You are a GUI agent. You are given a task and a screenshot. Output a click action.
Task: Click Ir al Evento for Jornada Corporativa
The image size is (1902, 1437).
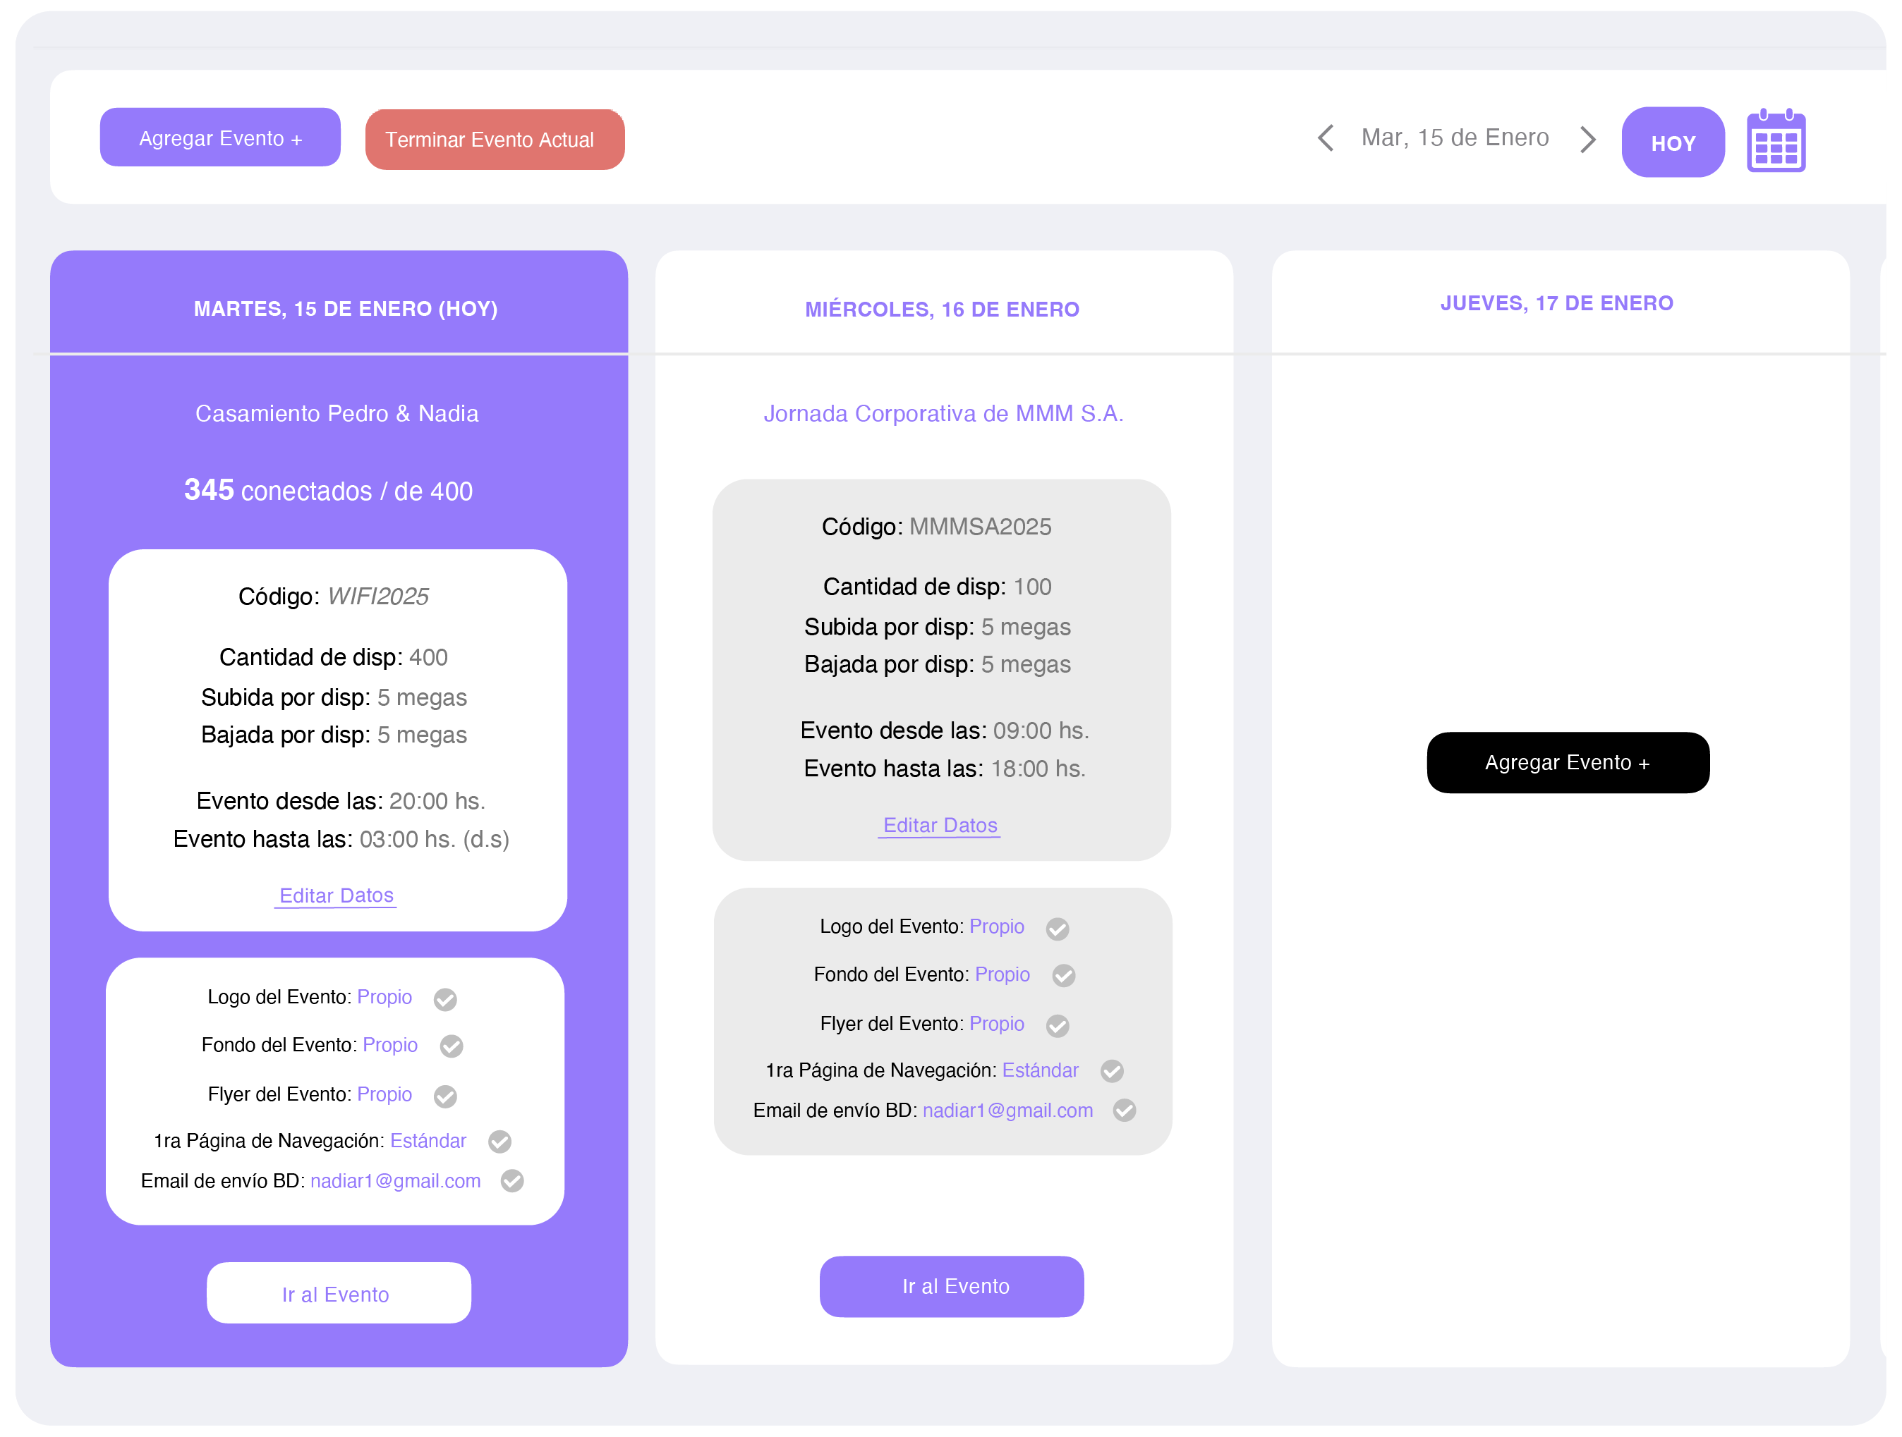click(x=951, y=1285)
